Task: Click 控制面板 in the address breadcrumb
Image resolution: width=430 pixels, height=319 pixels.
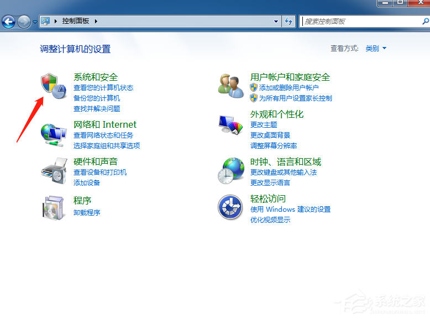Action: pos(76,22)
